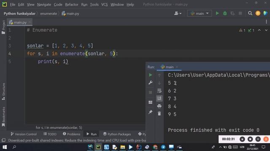The image size is (270, 151).
Task: Open the TODO tool window
Action: tap(50, 134)
